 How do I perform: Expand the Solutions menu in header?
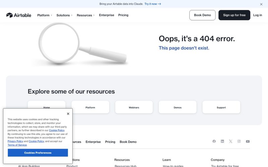coord(64,15)
